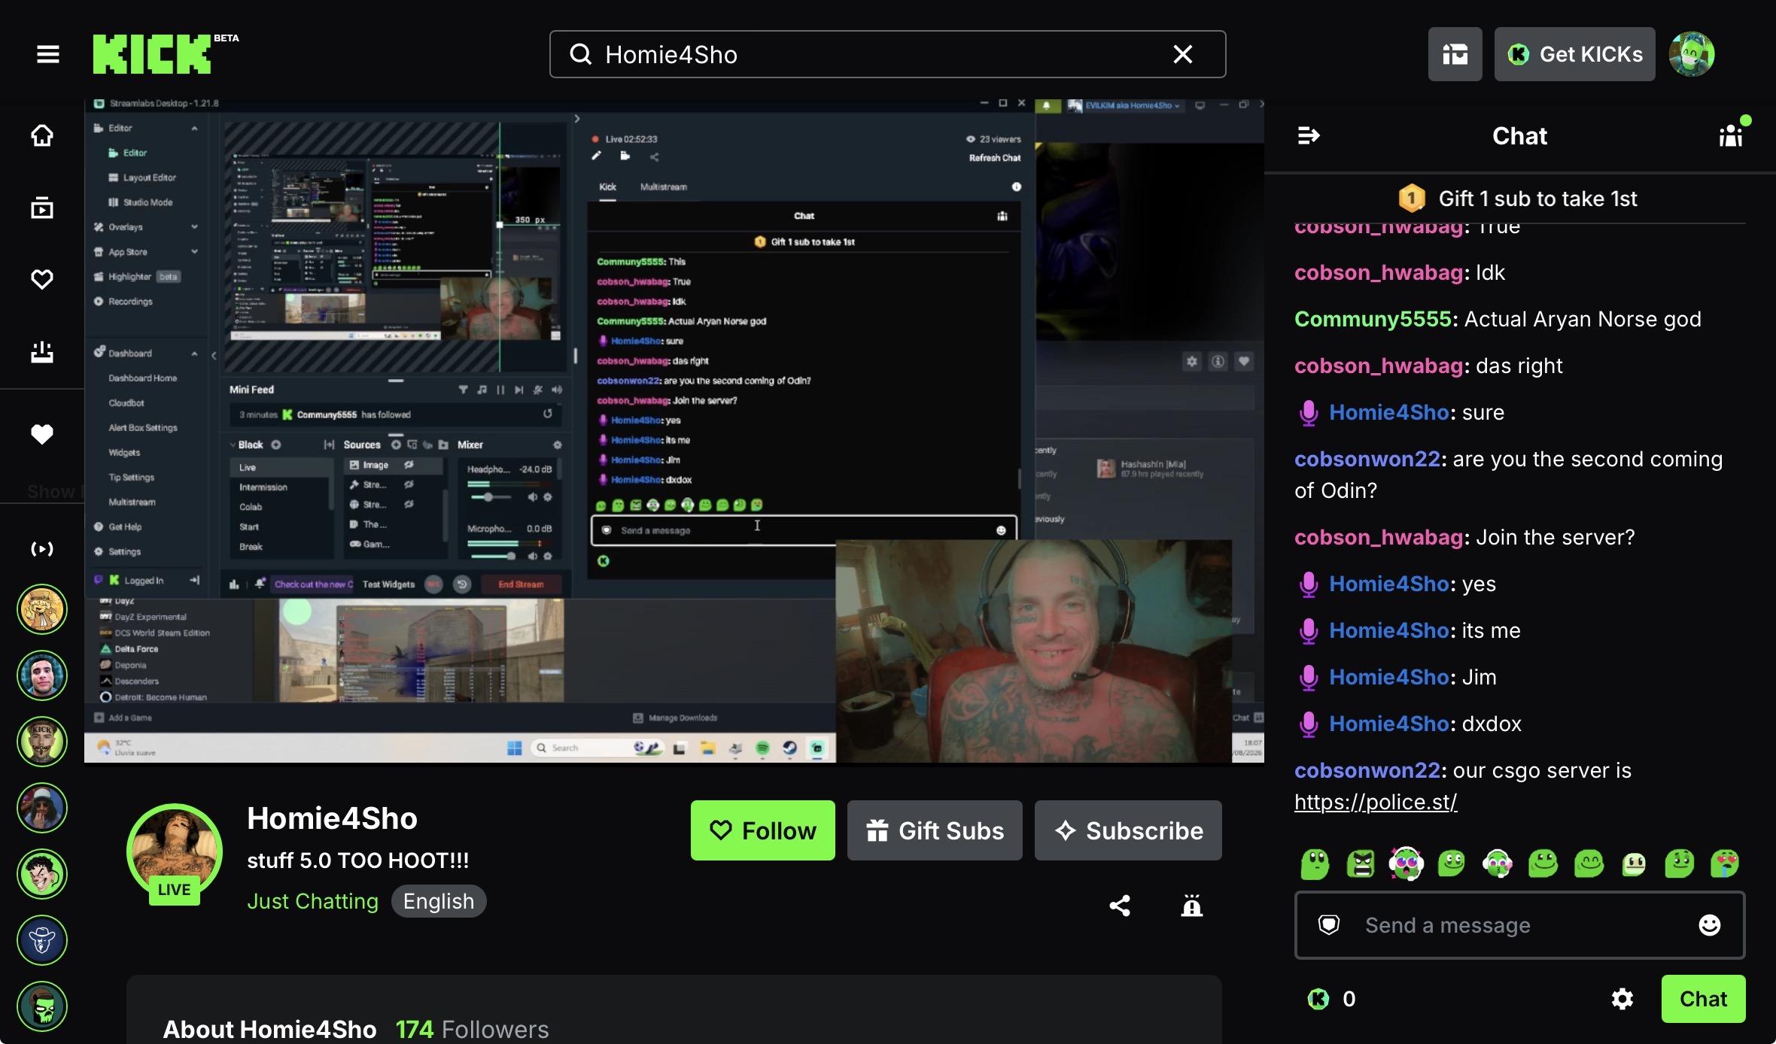The width and height of the screenshot is (1776, 1044).
Task: Click the Gift Subs button
Action: (x=935, y=830)
